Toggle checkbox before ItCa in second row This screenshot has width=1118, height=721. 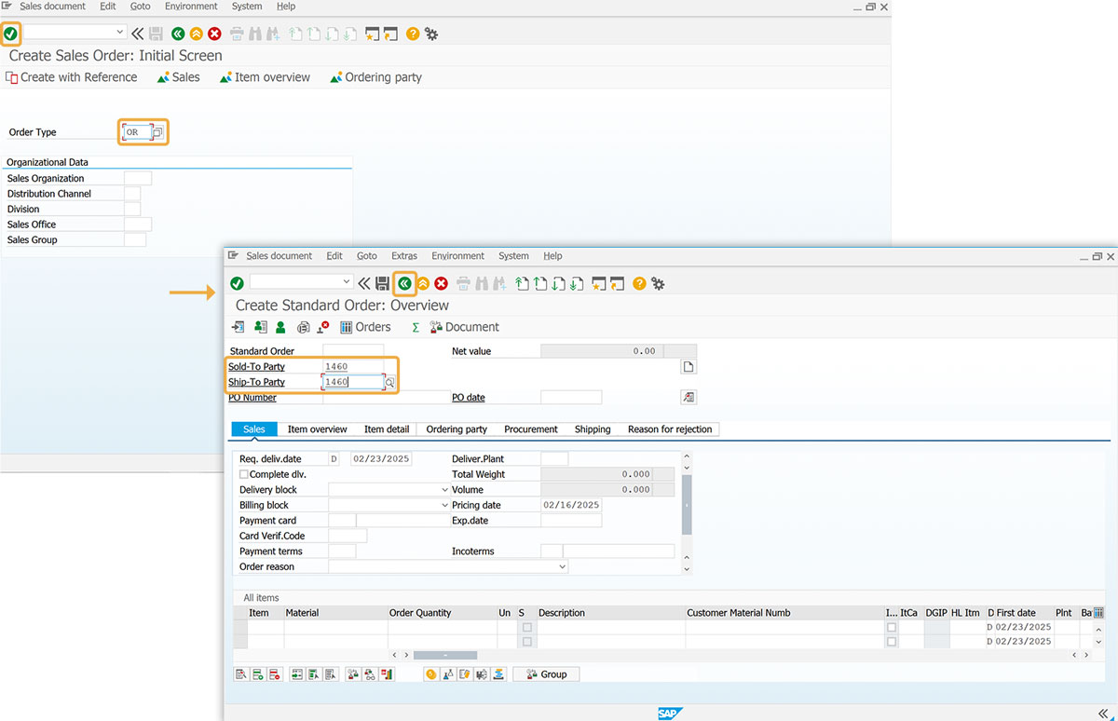[892, 643]
